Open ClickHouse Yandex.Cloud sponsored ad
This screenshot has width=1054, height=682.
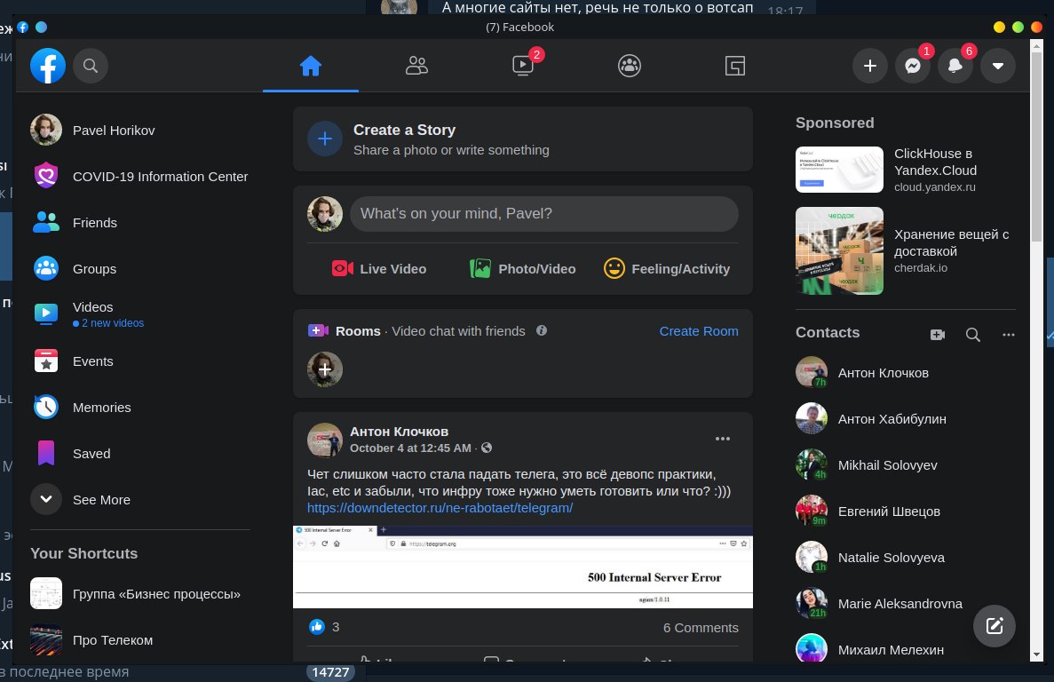coord(906,170)
